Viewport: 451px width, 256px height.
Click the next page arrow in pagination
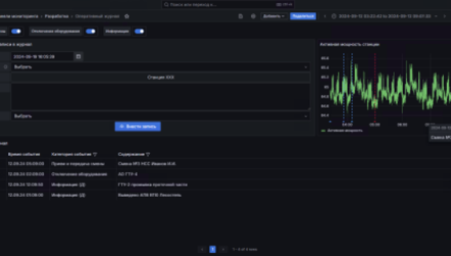(223, 249)
